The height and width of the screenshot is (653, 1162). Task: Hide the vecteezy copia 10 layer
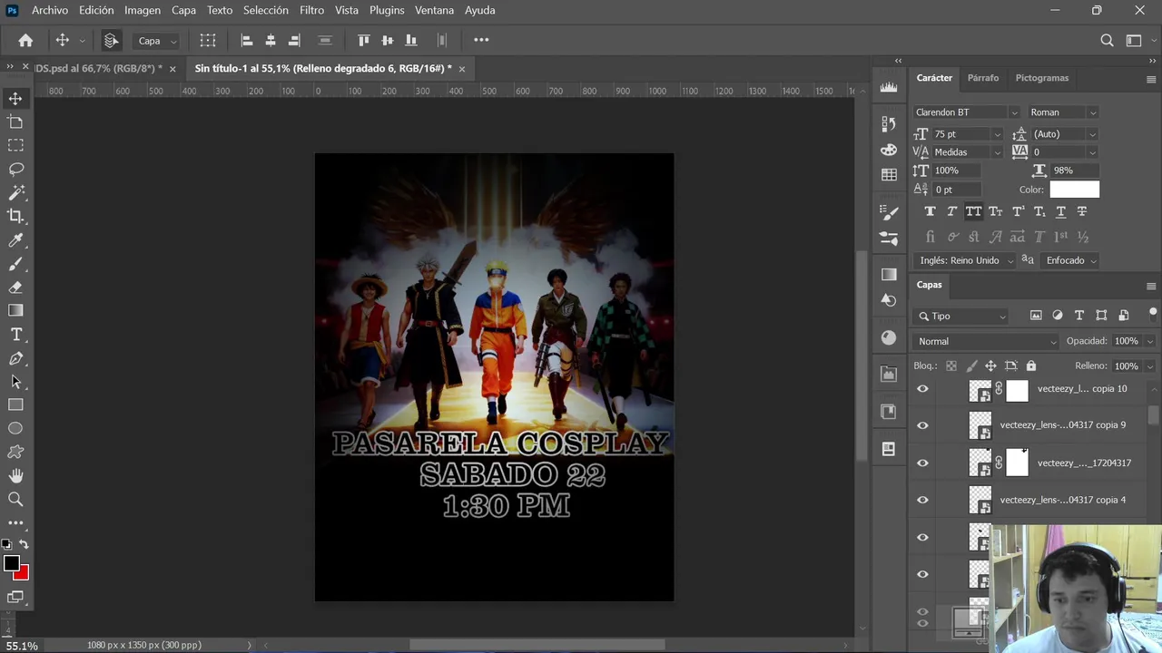(922, 389)
